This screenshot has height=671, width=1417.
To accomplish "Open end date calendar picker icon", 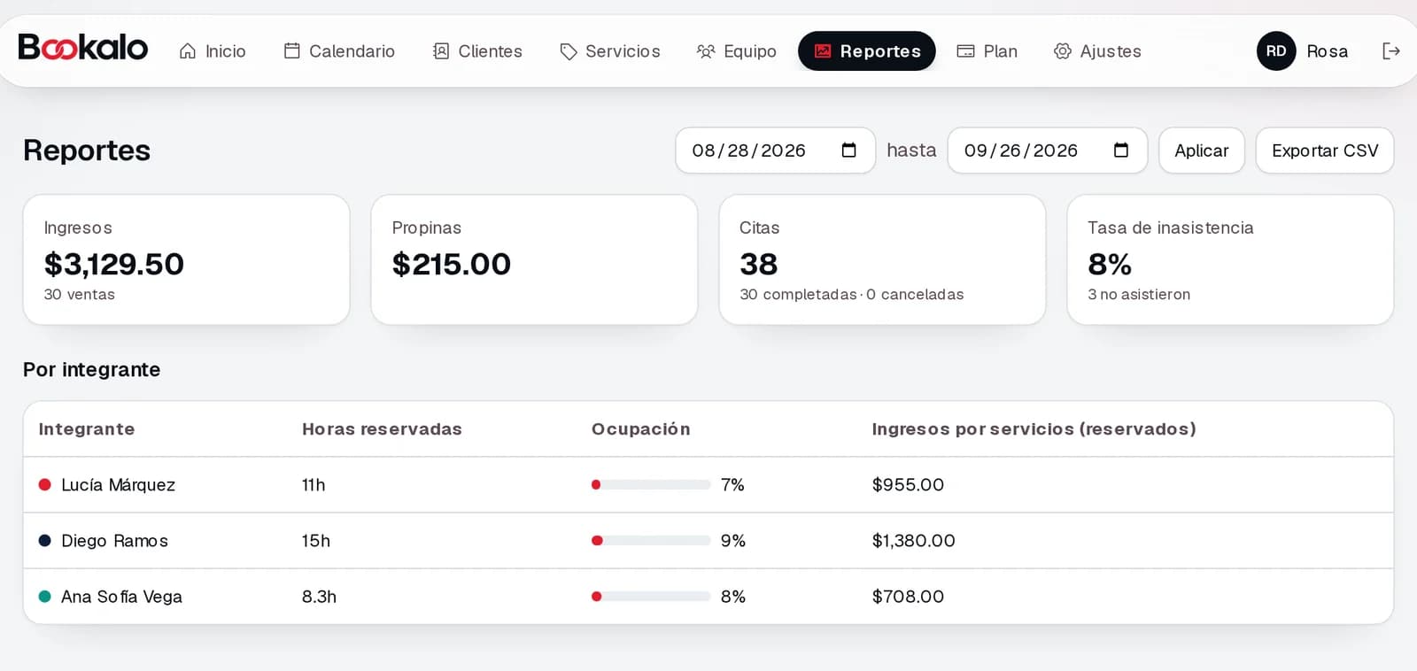I will [1120, 150].
